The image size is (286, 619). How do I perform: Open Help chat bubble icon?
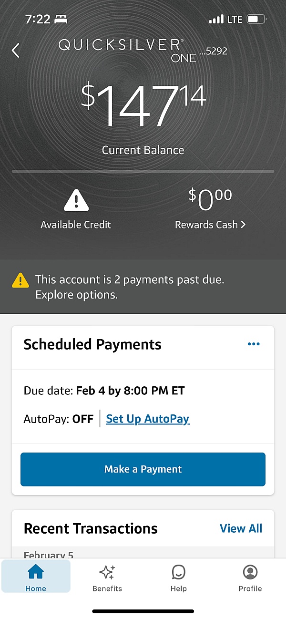click(x=179, y=571)
